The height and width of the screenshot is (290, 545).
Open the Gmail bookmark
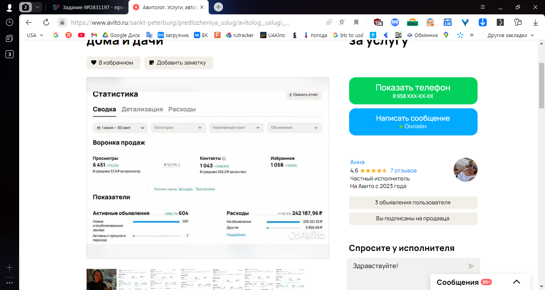coord(94,35)
